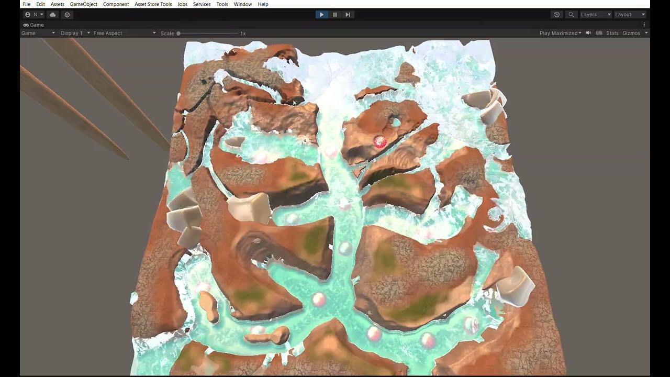
Task: Open the GameObject menu
Action: click(84, 4)
